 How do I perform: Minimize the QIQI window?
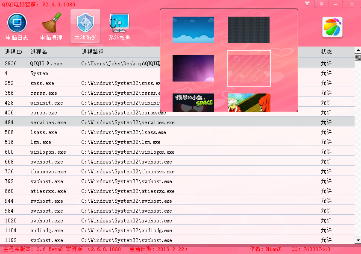click(x=336, y=4)
